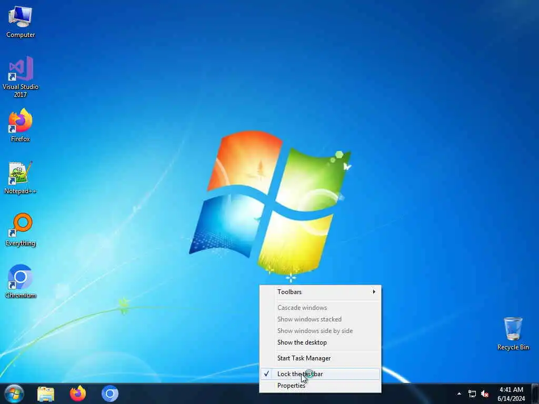Open File Explorer from the taskbar

46,394
